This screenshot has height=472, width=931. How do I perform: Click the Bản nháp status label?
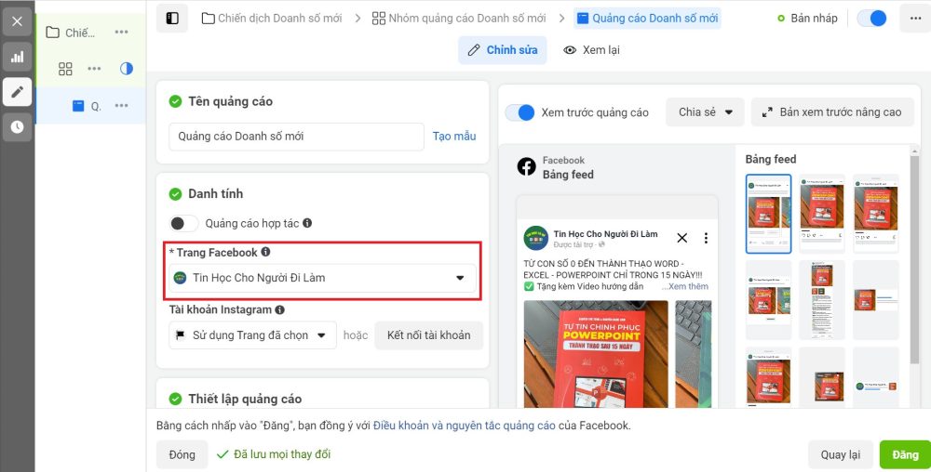(814, 19)
